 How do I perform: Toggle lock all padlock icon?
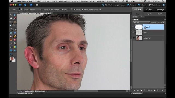pos(157,90)
